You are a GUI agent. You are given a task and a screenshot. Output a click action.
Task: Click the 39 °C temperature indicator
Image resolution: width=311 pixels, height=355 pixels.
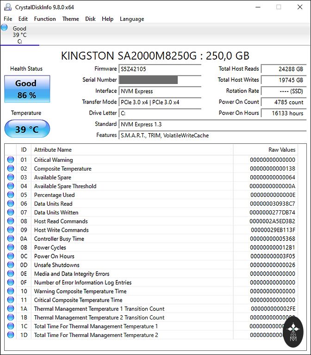(26, 129)
